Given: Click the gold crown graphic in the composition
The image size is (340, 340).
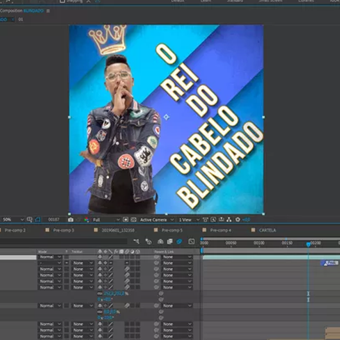Looking at the screenshot, I should (x=108, y=40).
